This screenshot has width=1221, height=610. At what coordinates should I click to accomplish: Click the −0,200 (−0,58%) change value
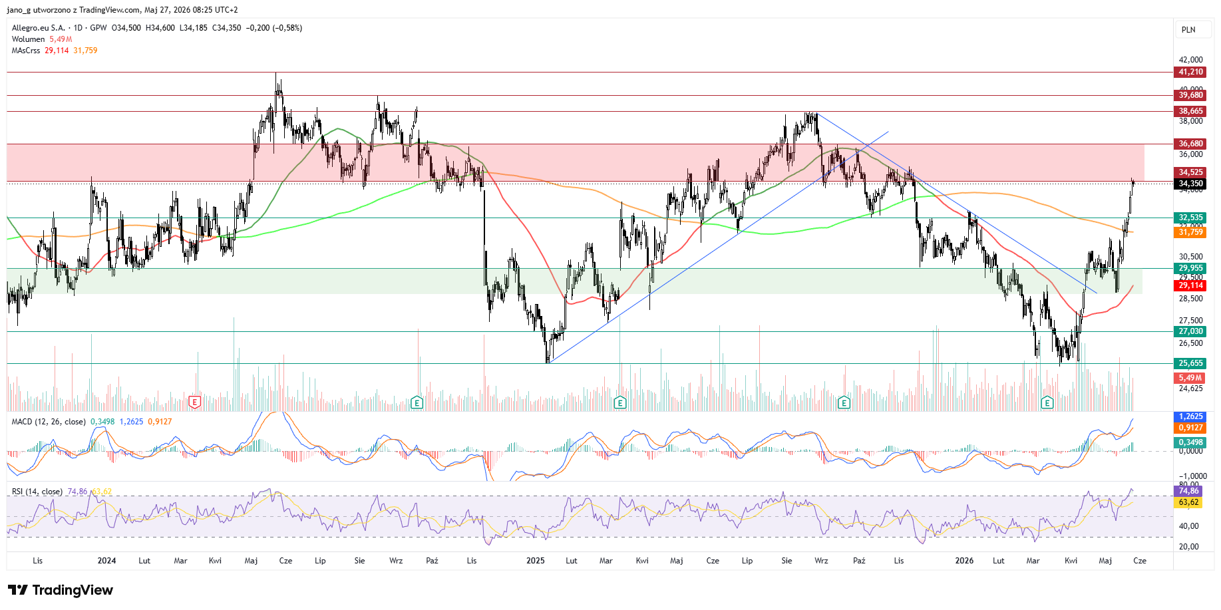(x=274, y=28)
